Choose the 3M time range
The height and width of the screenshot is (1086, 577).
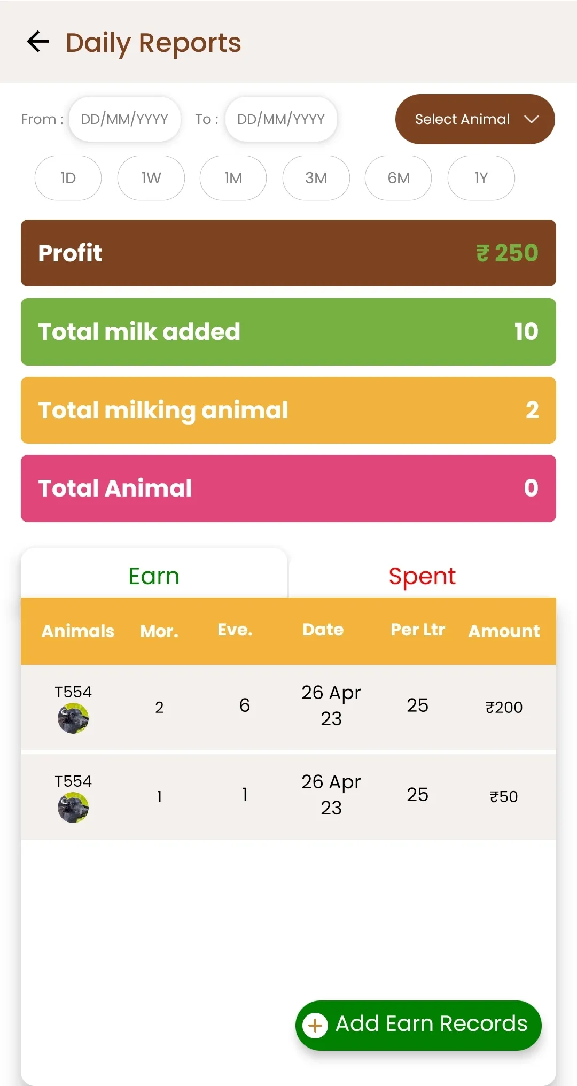[316, 178]
